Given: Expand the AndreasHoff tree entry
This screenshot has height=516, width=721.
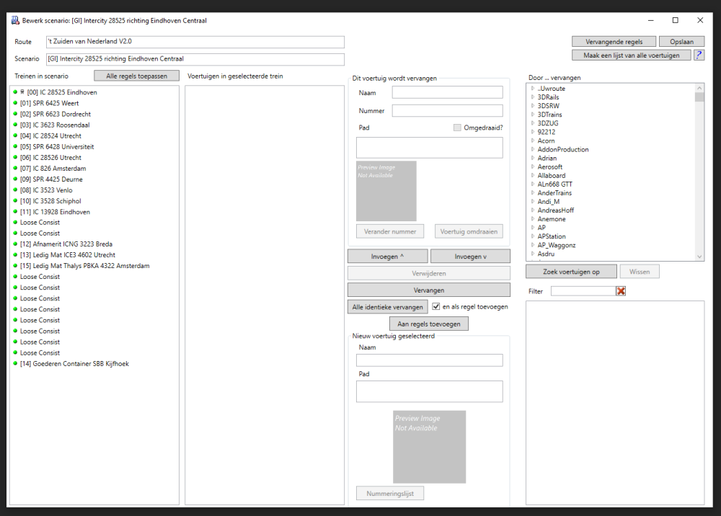Looking at the screenshot, I should pos(533,210).
